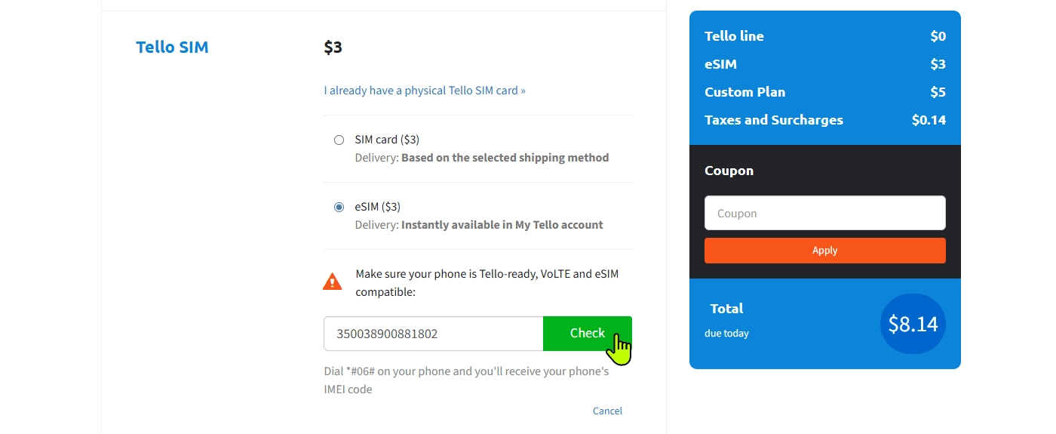Click the SIM card delivery description text
This screenshot has height=434, width=1056.
[482, 159]
